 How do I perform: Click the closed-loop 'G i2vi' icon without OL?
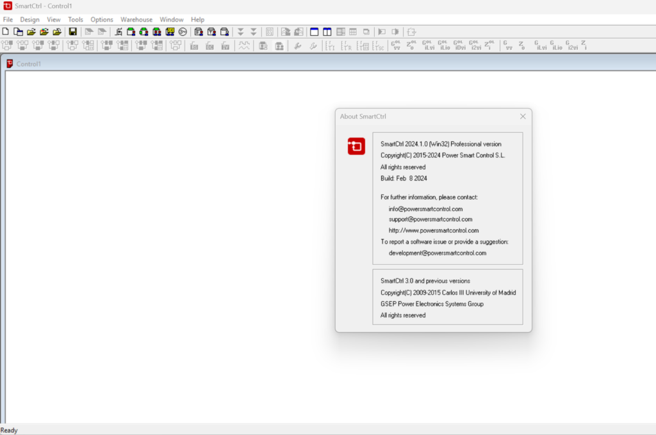(571, 45)
